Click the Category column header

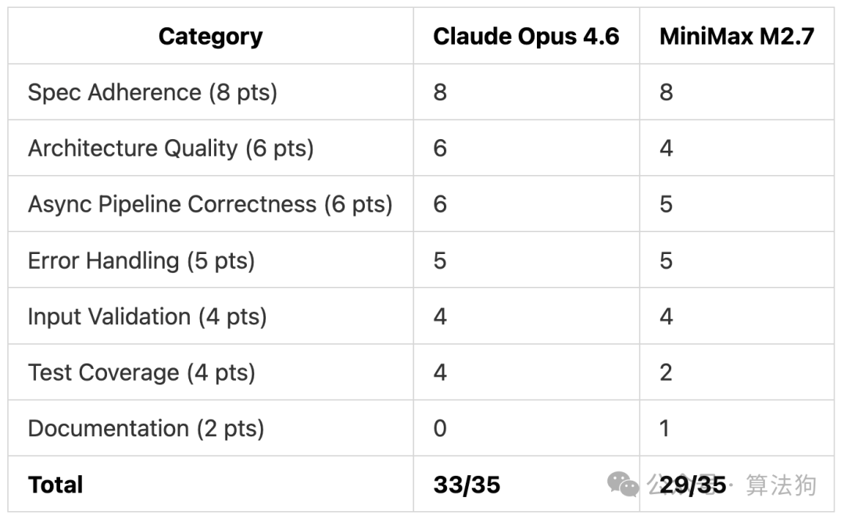pyautogui.click(x=210, y=37)
